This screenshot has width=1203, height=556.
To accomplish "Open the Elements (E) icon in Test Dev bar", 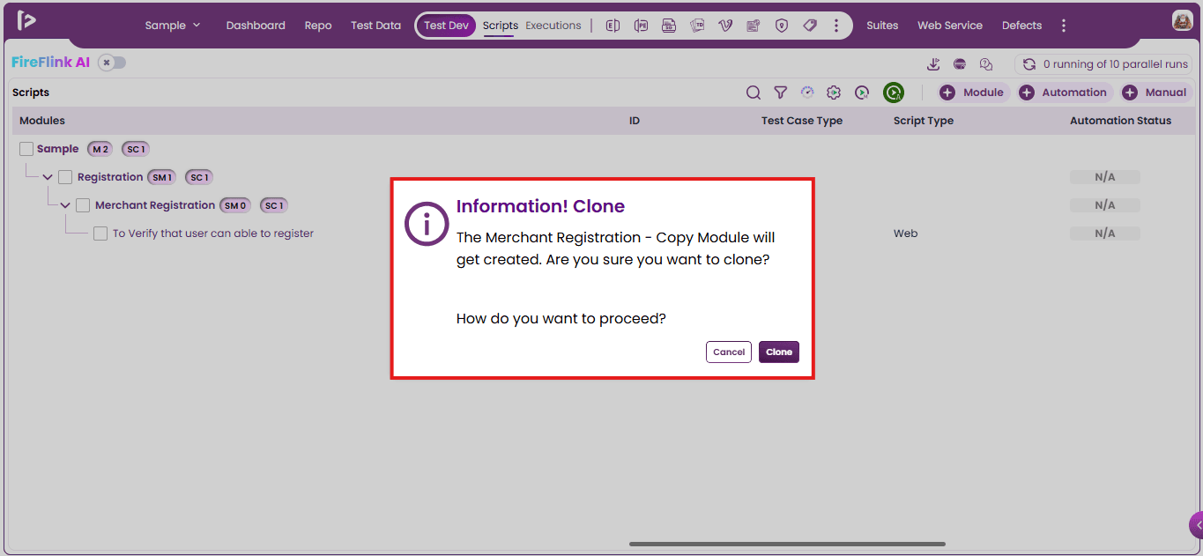I will (613, 26).
